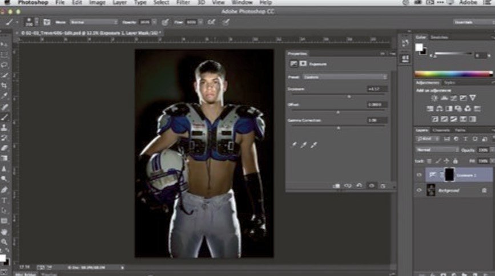
Task: Open the Preset dropdown in Properties
Action: click(x=345, y=77)
